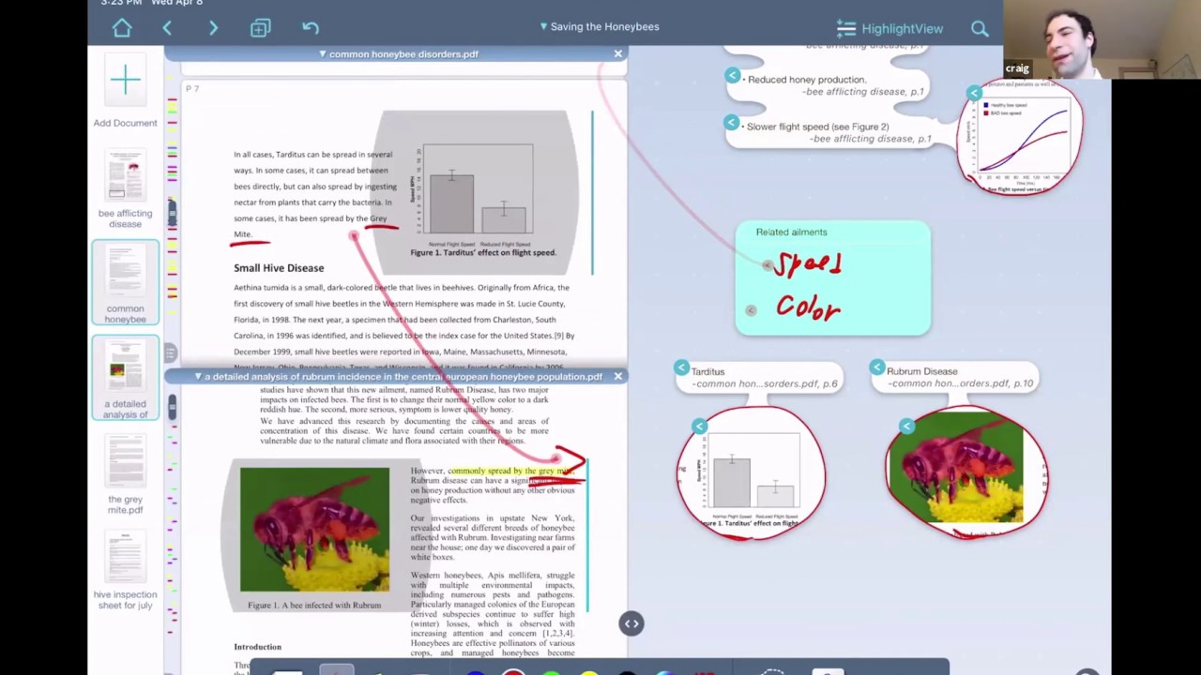Jump to source of the red bee image clipping
The image size is (1201, 675).
[x=906, y=427]
